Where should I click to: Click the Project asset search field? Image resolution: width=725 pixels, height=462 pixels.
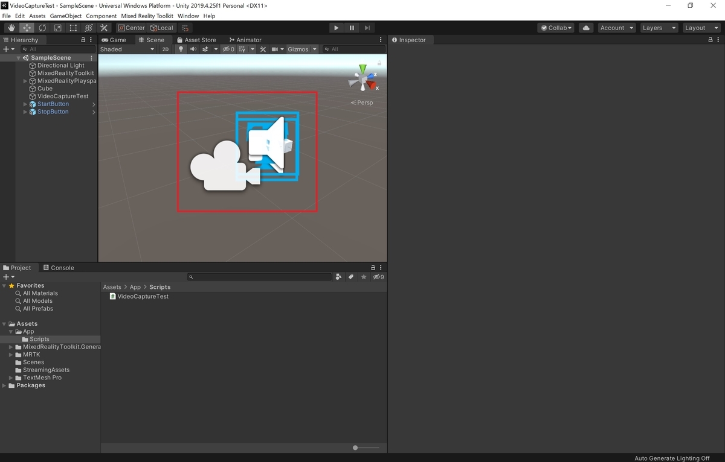click(259, 277)
